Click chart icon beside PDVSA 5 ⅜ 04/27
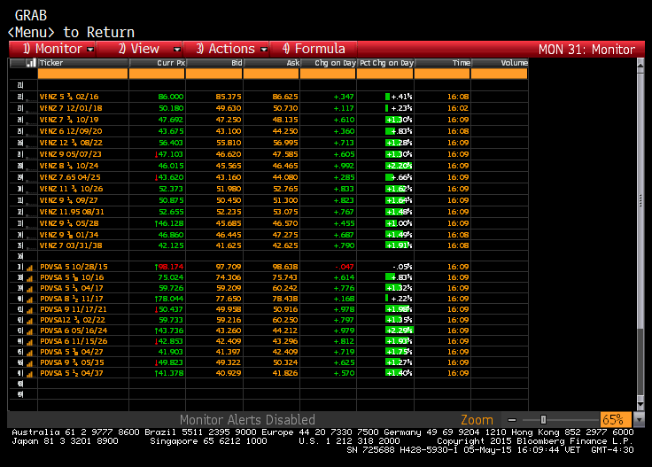 29,353
